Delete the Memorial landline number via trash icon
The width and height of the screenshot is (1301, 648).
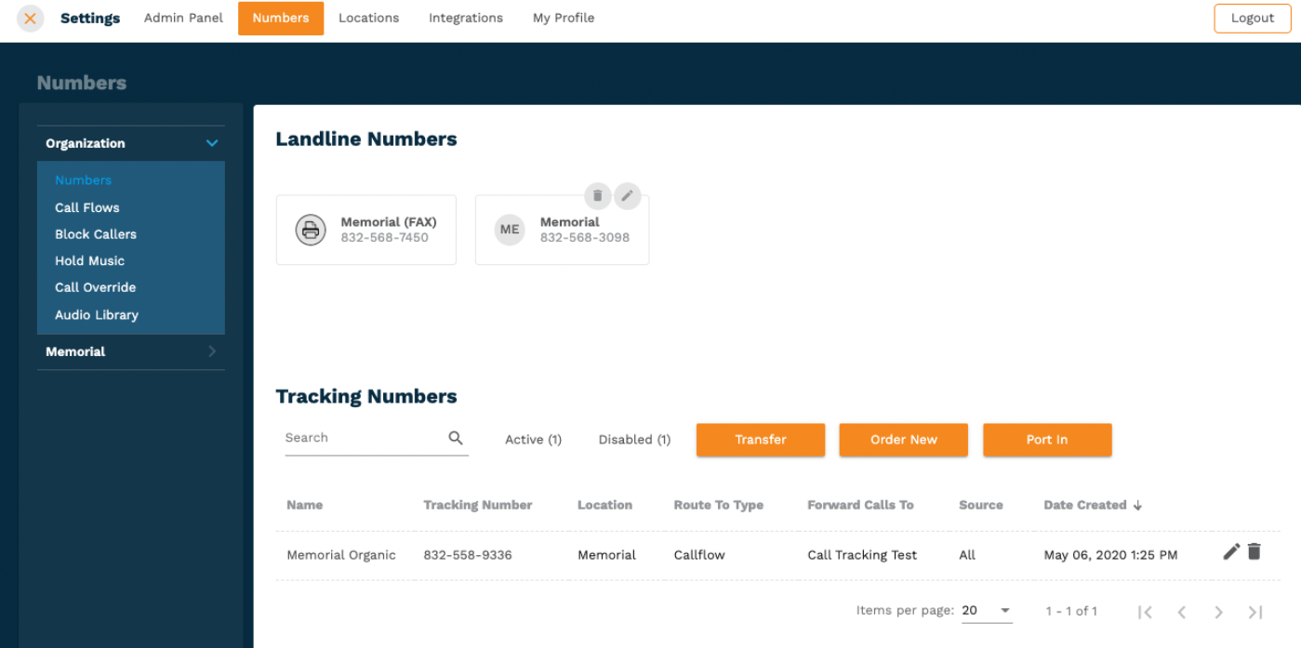coord(598,195)
